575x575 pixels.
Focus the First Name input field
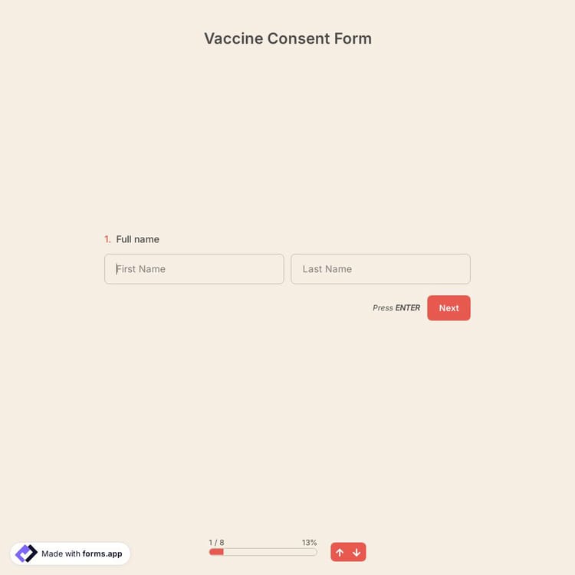tap(194, 269)
